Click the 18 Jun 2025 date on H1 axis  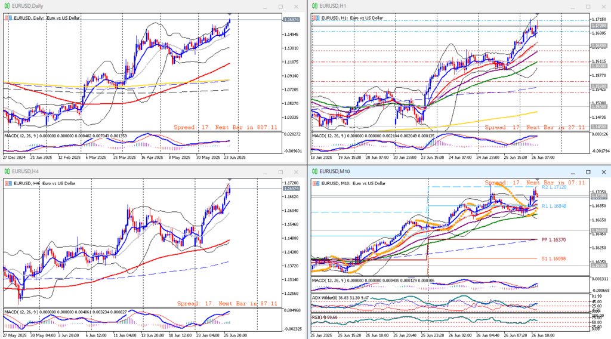click(322, 158)
